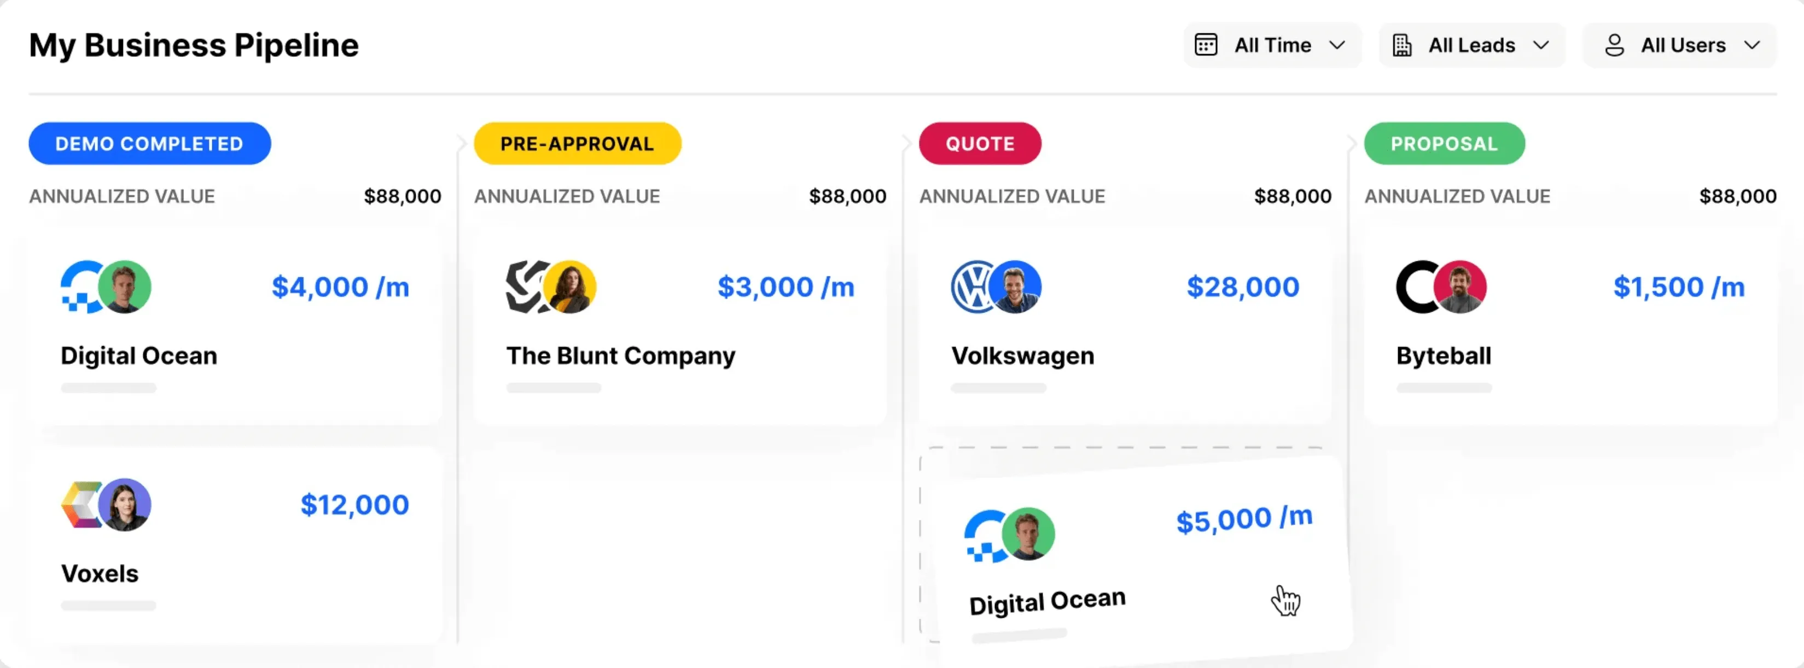Click the calendar icon in All Time filter
Image resolution: width=1804 pixels, height=668 pixels.
(1206, 44)
